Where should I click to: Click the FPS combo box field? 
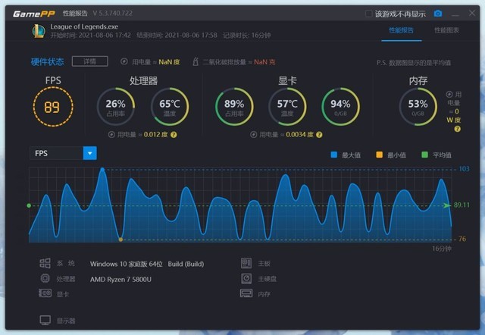[56, 153]
